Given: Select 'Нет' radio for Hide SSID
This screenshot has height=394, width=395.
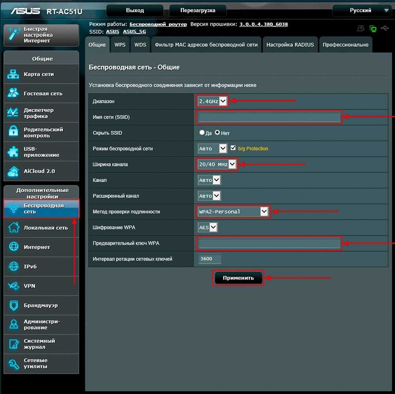Looking at the screenshot, I should pyautogui.click(x=217, y=133).
